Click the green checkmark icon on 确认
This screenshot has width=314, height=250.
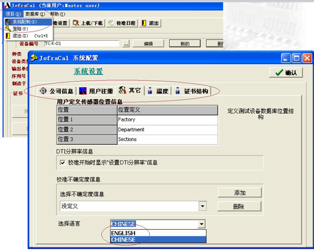coord(279,73)
